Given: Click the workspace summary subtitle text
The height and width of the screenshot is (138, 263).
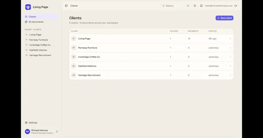Looking at the screenshot, I should click(94, 23).
